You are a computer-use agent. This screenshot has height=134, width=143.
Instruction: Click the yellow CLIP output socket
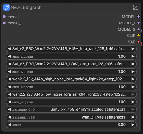pyautogui.click(x=138, y=36)
